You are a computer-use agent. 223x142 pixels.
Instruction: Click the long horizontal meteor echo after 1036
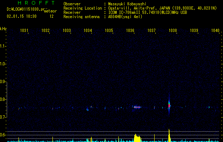click(137, 107)
